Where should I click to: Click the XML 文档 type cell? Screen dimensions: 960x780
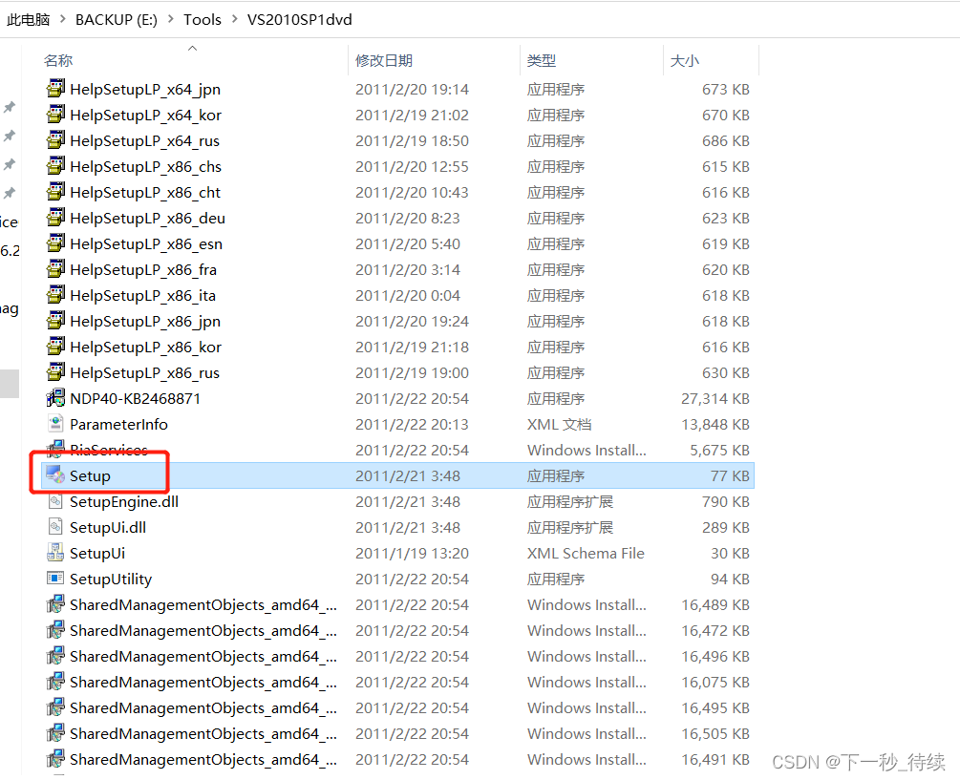[x=559, y=424]
